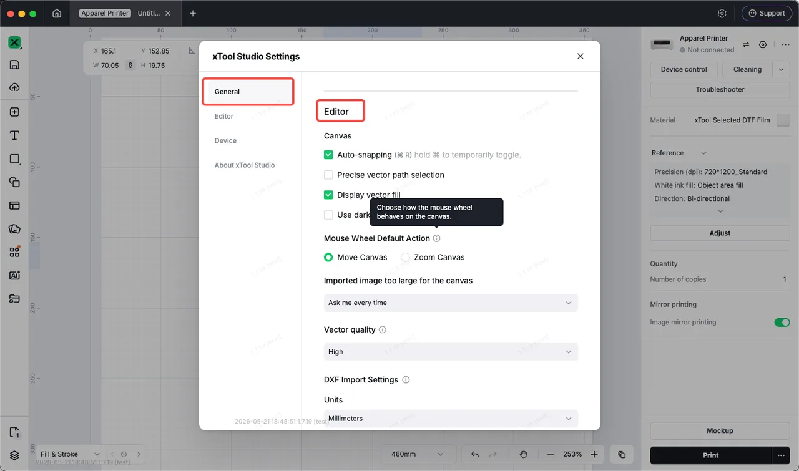The image size is (799, 471).
Task: Open the home icon in title bar
Action: [57, 13]
